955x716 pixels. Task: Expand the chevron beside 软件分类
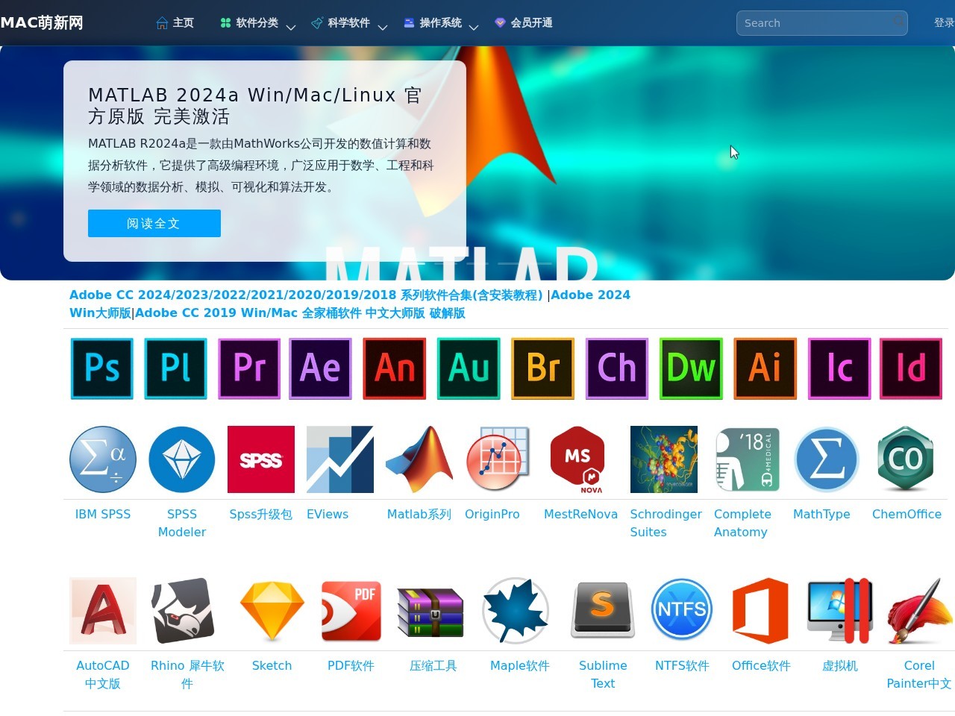(291, 27)
